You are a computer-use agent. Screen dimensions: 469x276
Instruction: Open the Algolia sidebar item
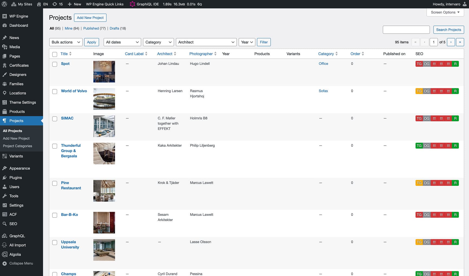click(x=15, y=254)
